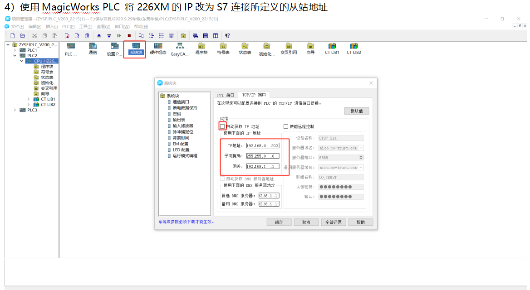Screen dimensions: 530x290
Task: Click the Cut scissors toolbar icon
Action: (x=34, y=35)
